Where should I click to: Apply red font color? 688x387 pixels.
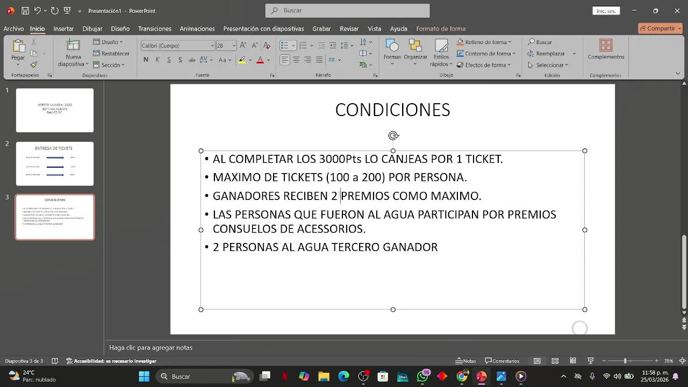pyautogui.click(x=260, y=60)
